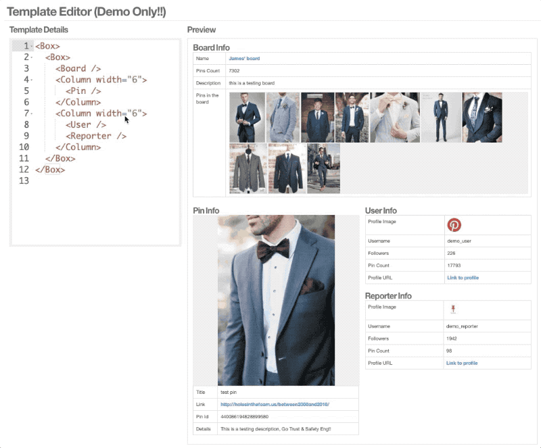The height and width of the screenshot is (448, 541).
Task: Open the full-length navy suit thumbnail, sixth in first row
Action: [441, 118]
